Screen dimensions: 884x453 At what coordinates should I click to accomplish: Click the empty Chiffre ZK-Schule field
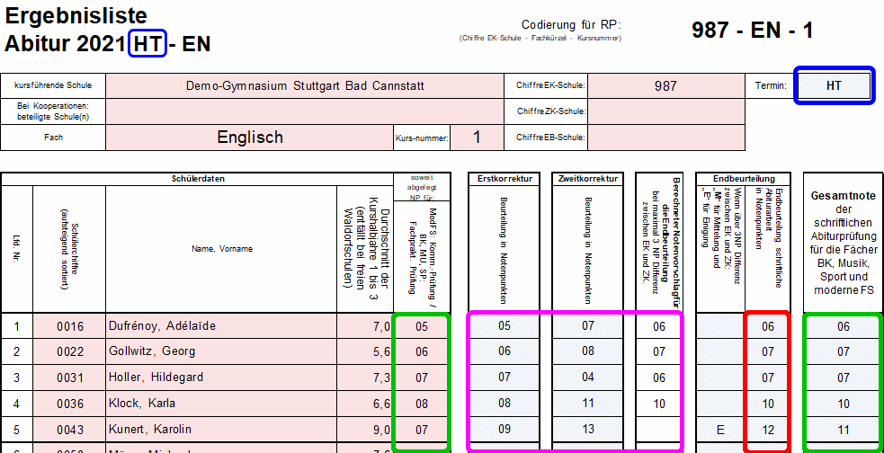[665, 111]
